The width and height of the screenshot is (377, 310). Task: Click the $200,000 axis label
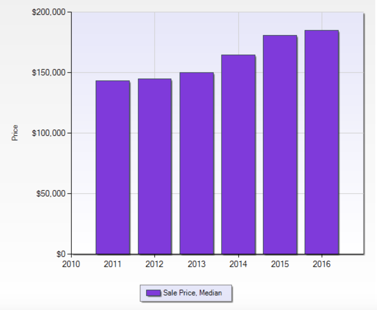coord(49,12)
